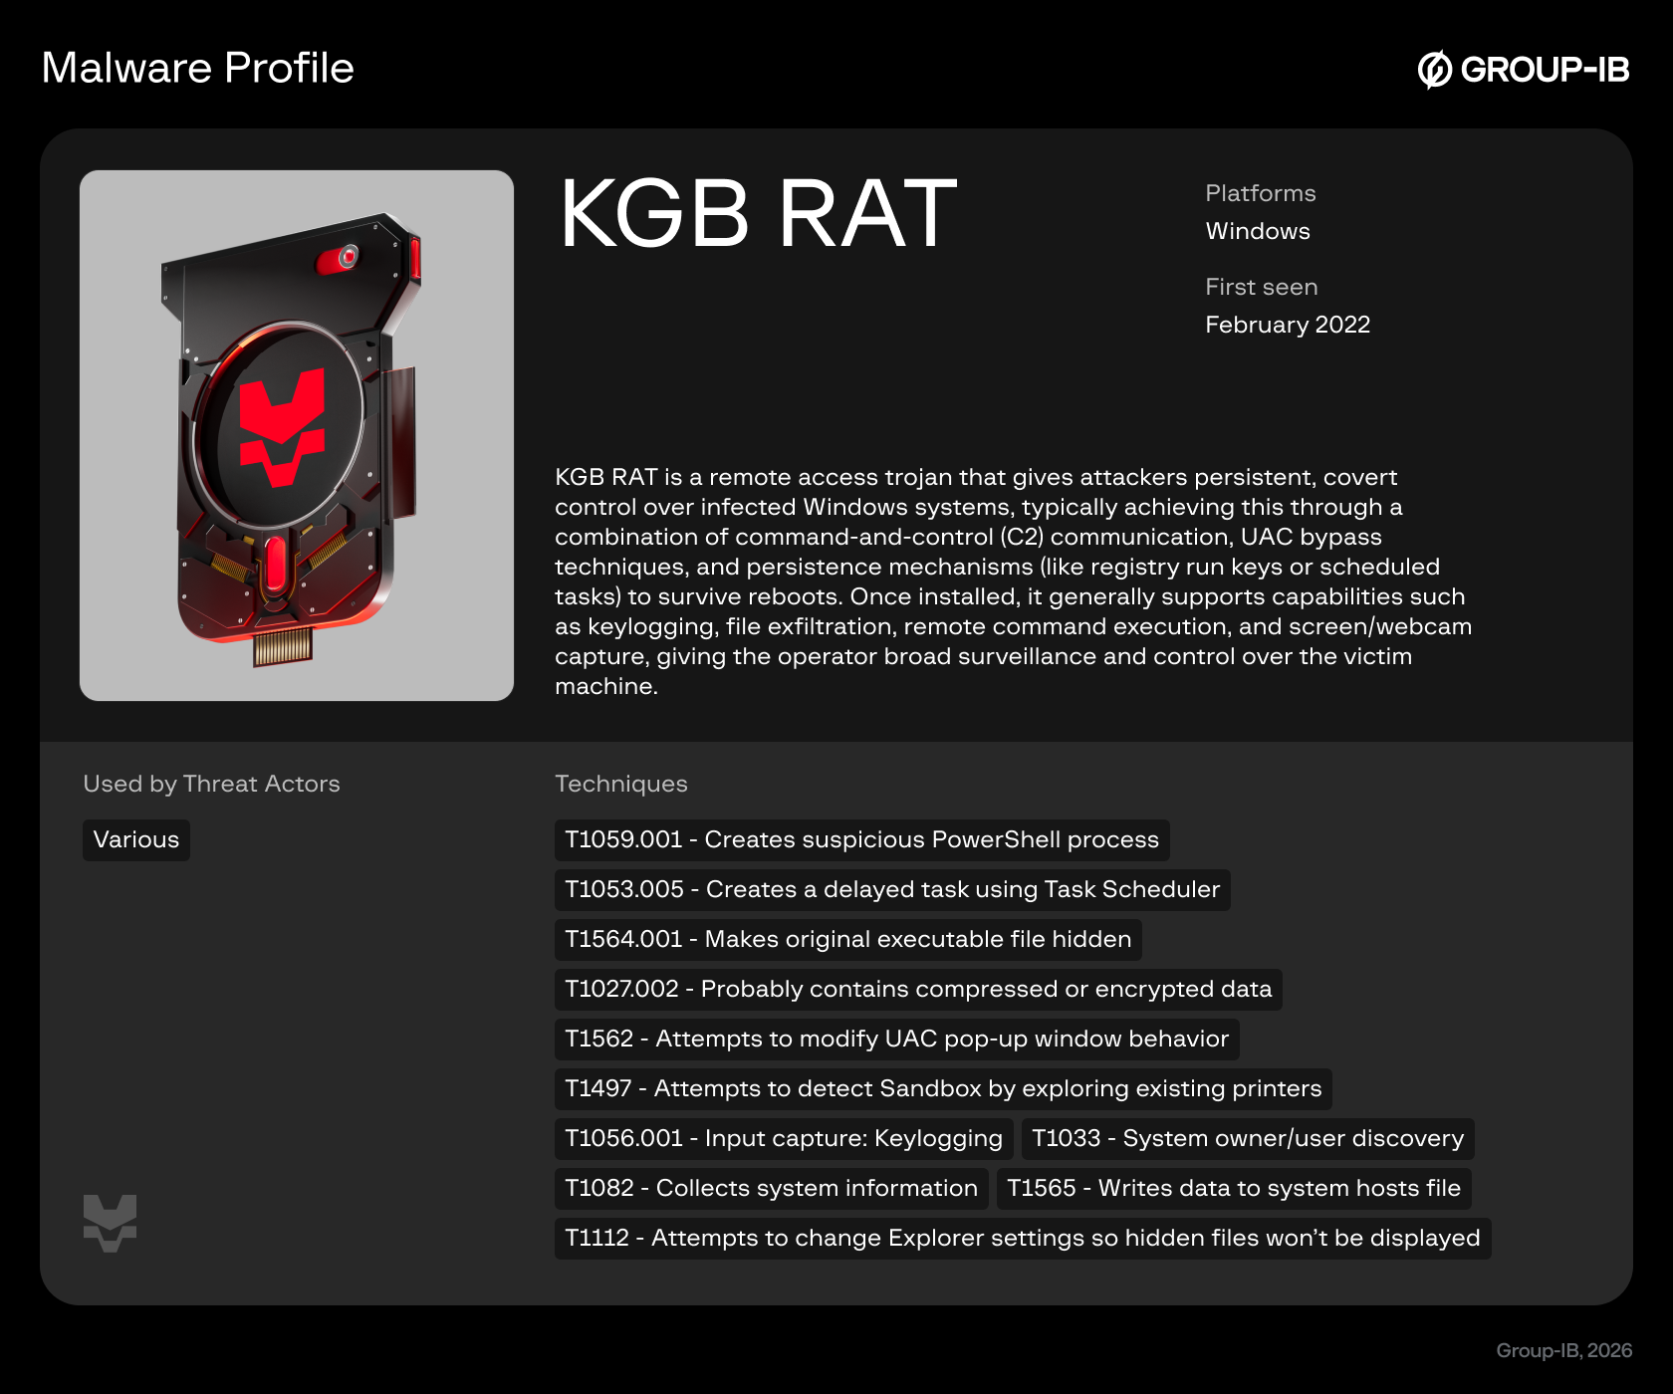Select T1565 Writes data to hosts file tag
The image size is (1673, 1394).
tap(1234, 1188)
